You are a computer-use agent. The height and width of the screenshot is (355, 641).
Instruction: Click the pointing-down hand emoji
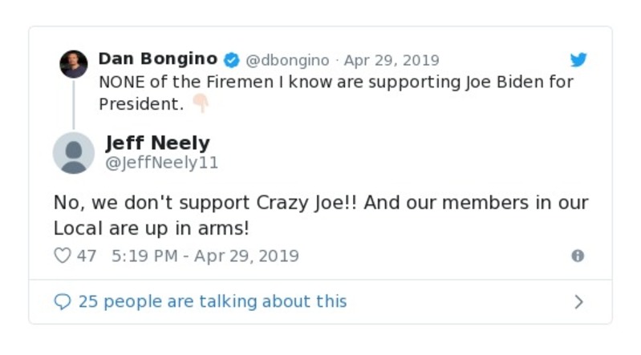pos(200,104)
